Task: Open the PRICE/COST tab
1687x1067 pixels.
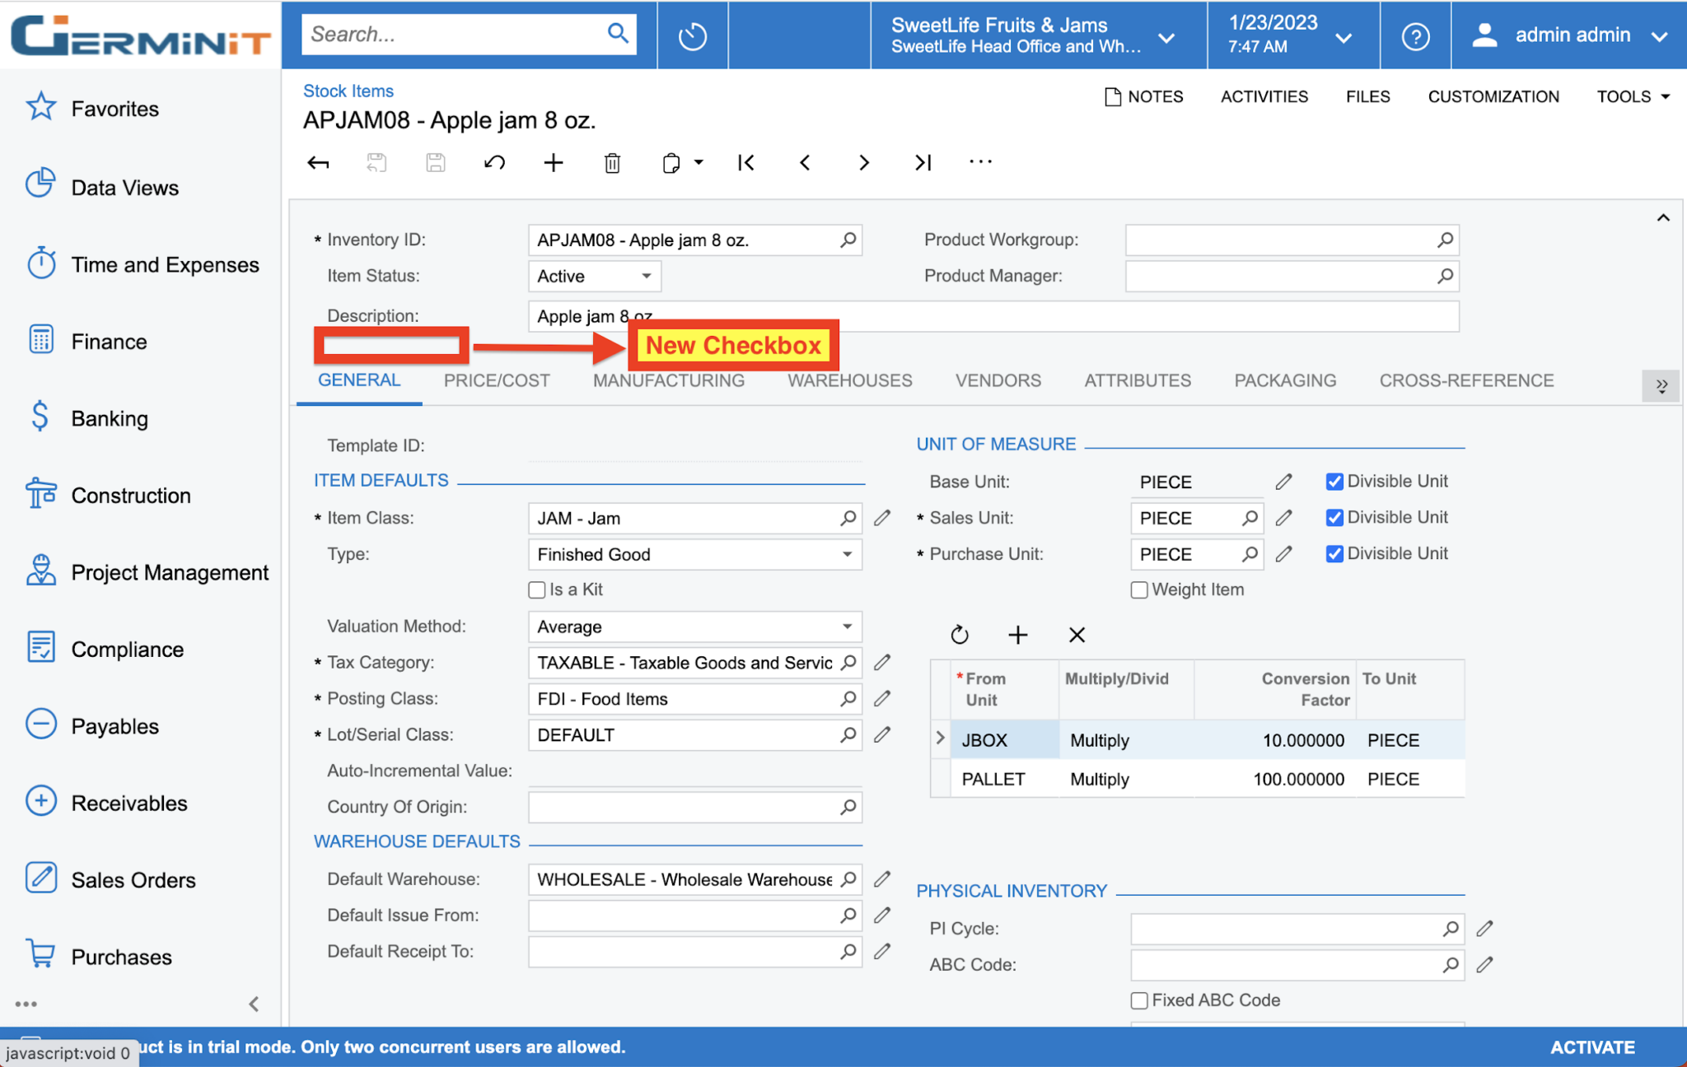Action: coord(497,380)
